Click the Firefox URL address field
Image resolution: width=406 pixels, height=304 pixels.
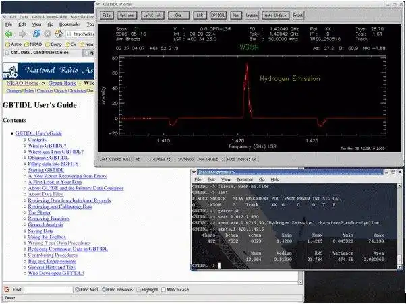pyautogui.click(x=80, y=34)
